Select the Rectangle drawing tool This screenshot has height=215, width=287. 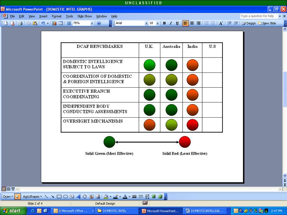59,196
